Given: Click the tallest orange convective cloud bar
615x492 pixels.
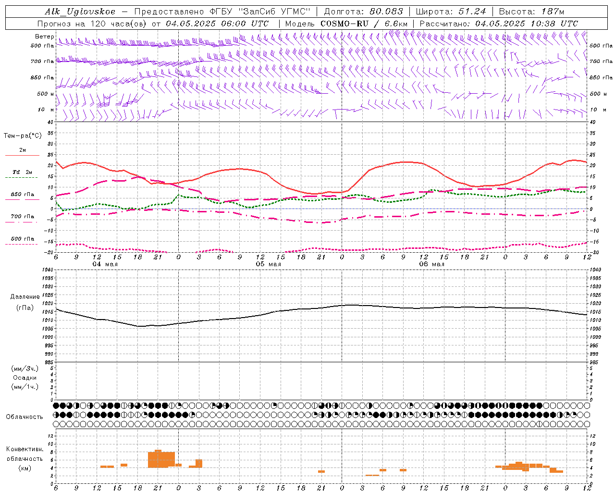Looking at the screenshot, I should pyautogui.click(x=158, y=458).
